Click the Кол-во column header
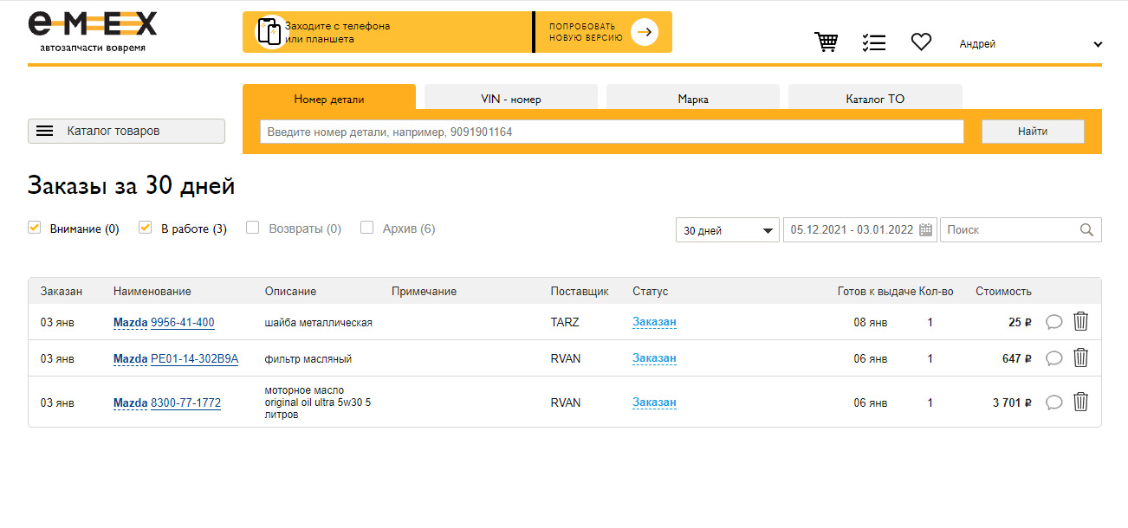Viewport: 1128px width, 528px height. point(937,292)
